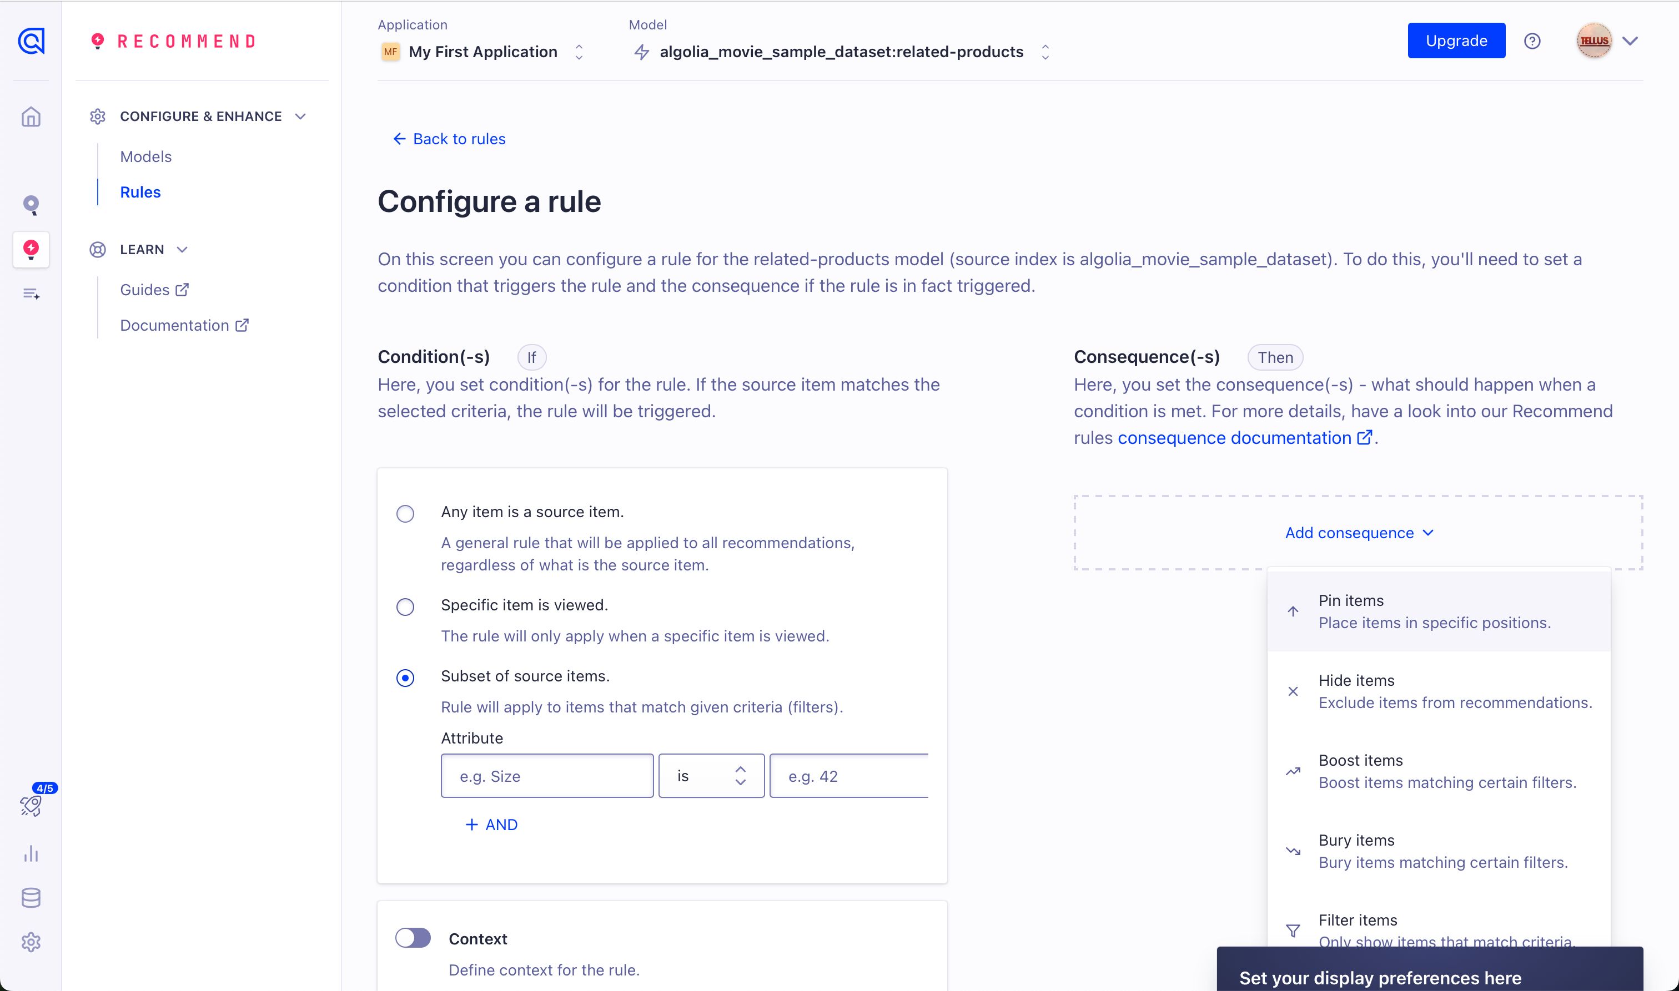This screenshot has width=1679, height=991.
Task: Open the 'is' operator dropdown
Action: pyautogui.click(x=711, y=776)
